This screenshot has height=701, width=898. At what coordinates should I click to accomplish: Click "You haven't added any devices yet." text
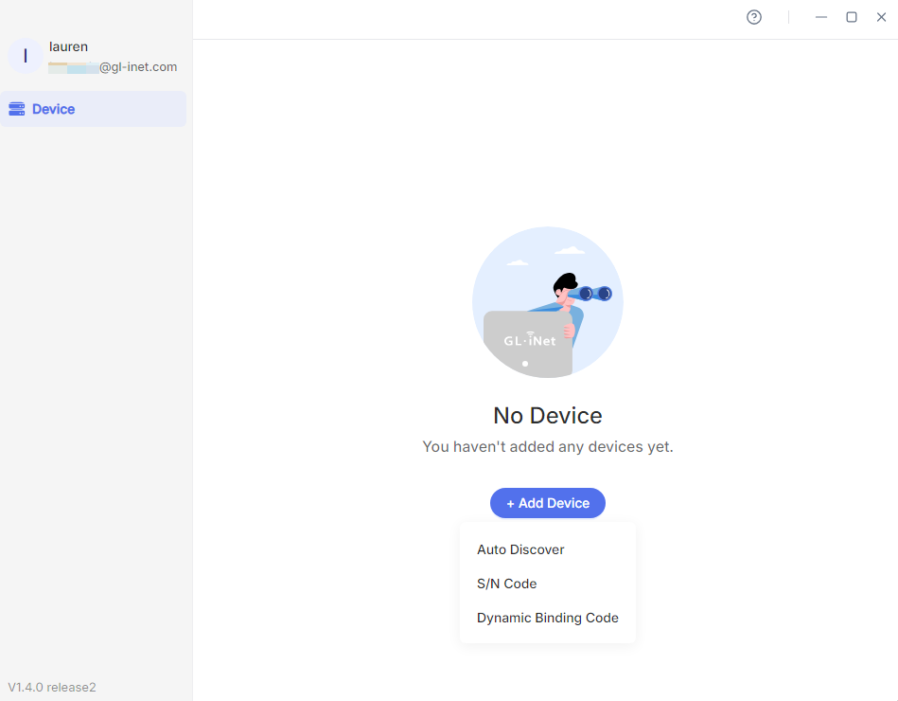(x=548, y=446)
